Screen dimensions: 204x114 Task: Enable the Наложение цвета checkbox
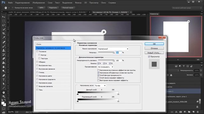coord(37,76)
